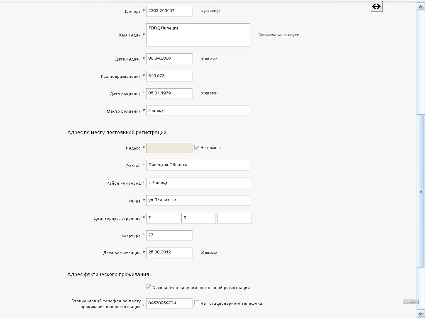This screenshot has height=318, width=425.
Task: Click the stationary phone number field
Action: click(169, 304)
